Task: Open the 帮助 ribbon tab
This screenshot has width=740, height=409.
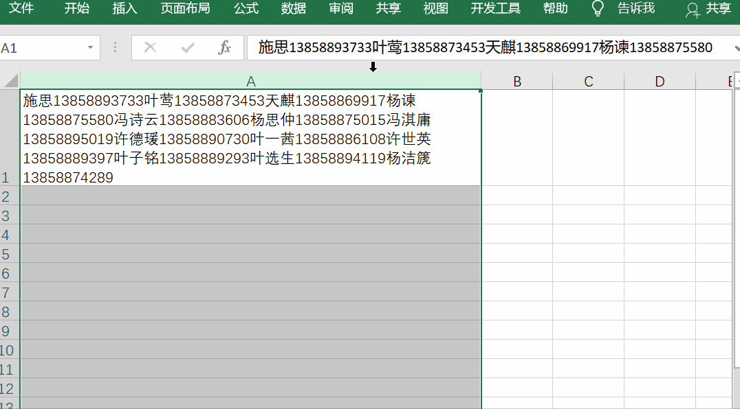Action: point(554,9)
